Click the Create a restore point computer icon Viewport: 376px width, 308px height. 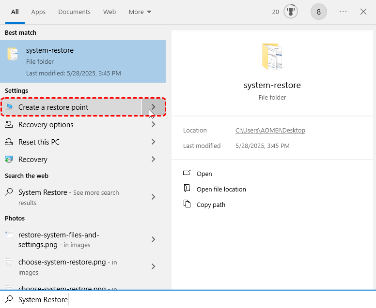click(x=9, y=107)
